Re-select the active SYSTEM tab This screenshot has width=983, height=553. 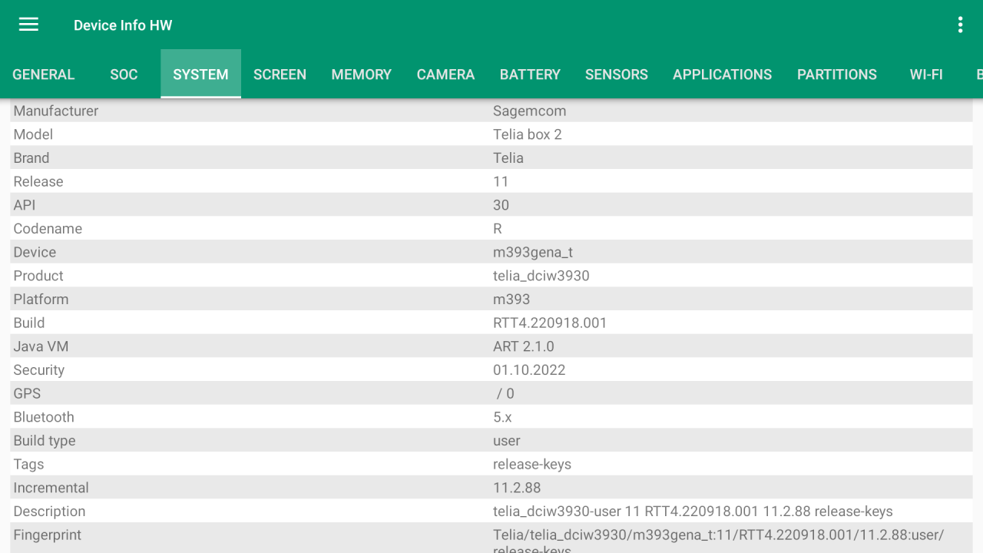(x=200, y=74)
